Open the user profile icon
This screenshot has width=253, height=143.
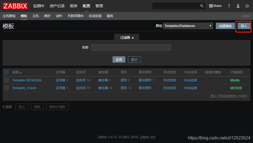[x=238, y=6]
